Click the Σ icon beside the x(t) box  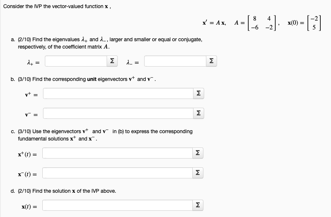tap(197, 205)
